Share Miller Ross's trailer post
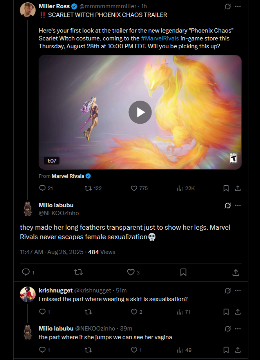 pos(238,188)
